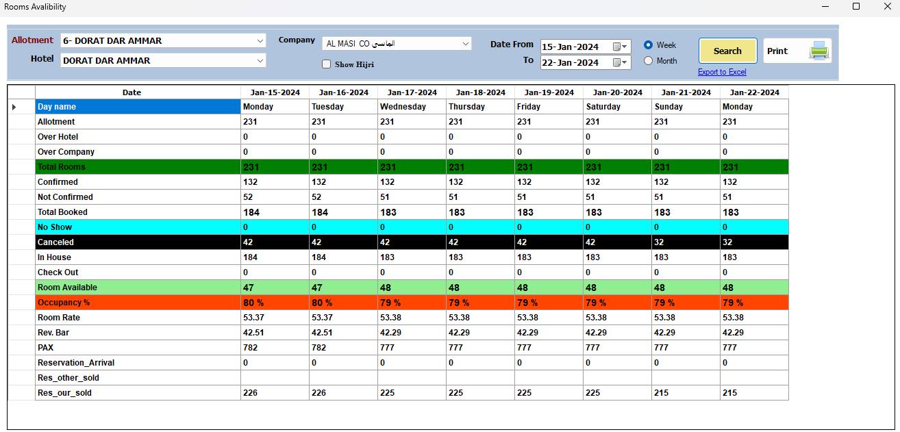Viewport: 900px width, 432px height.
Task: Select the Day name row header
Action: click(138, 107)
